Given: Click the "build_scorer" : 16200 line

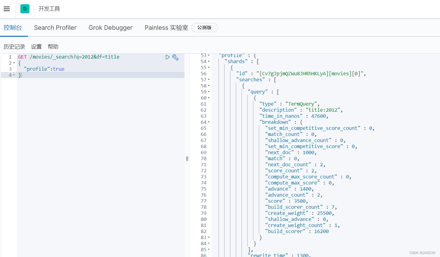Looking at the screenshot, I should (x=297, y=231).
